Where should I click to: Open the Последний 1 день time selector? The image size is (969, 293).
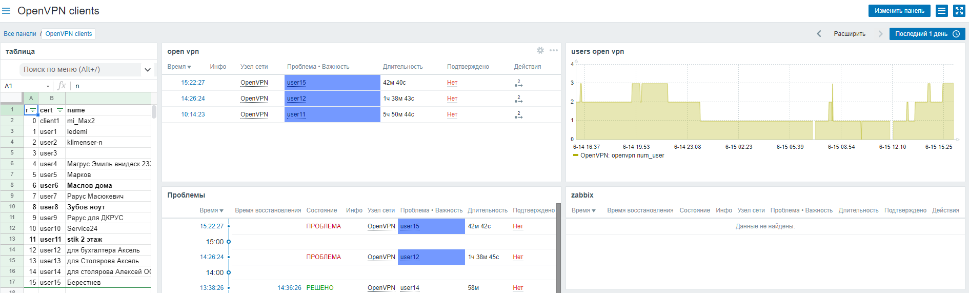(x=927, y=34)
